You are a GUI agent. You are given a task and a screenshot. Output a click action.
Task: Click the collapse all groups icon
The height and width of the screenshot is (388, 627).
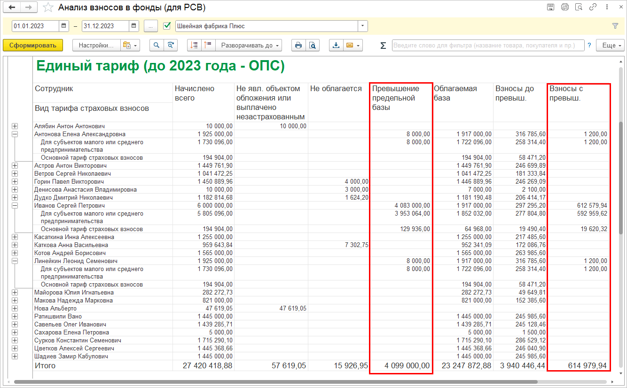coord(195,45)
